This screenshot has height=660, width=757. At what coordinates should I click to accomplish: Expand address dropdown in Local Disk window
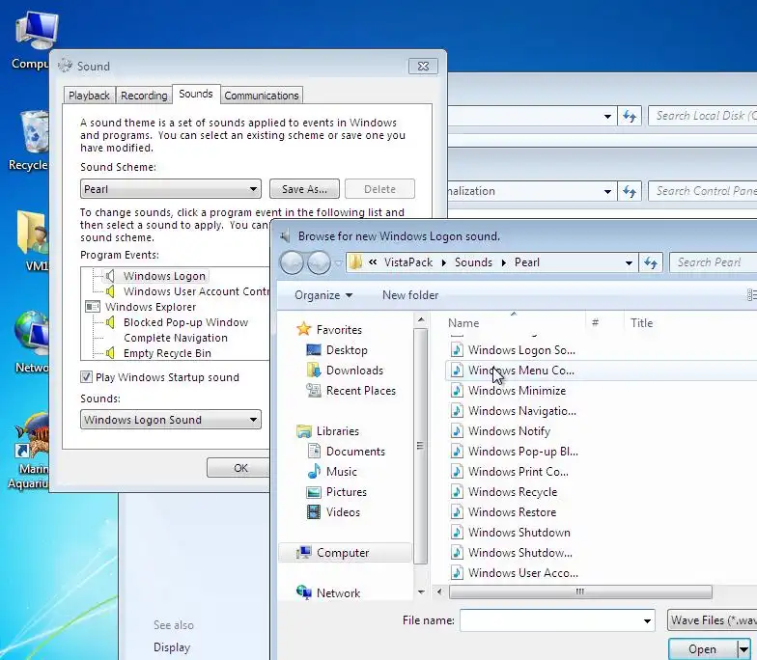click(607, 116)
